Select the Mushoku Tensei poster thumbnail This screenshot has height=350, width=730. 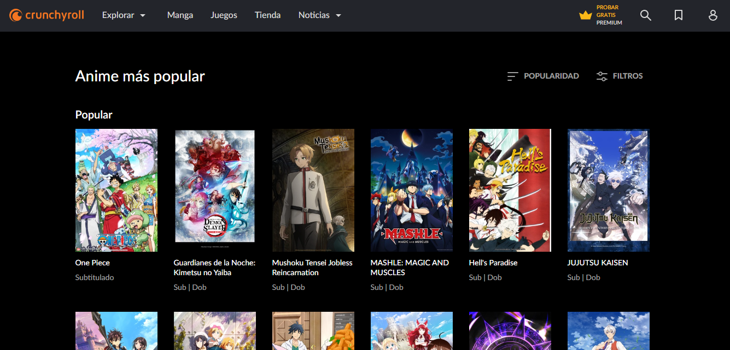(313, 190)
